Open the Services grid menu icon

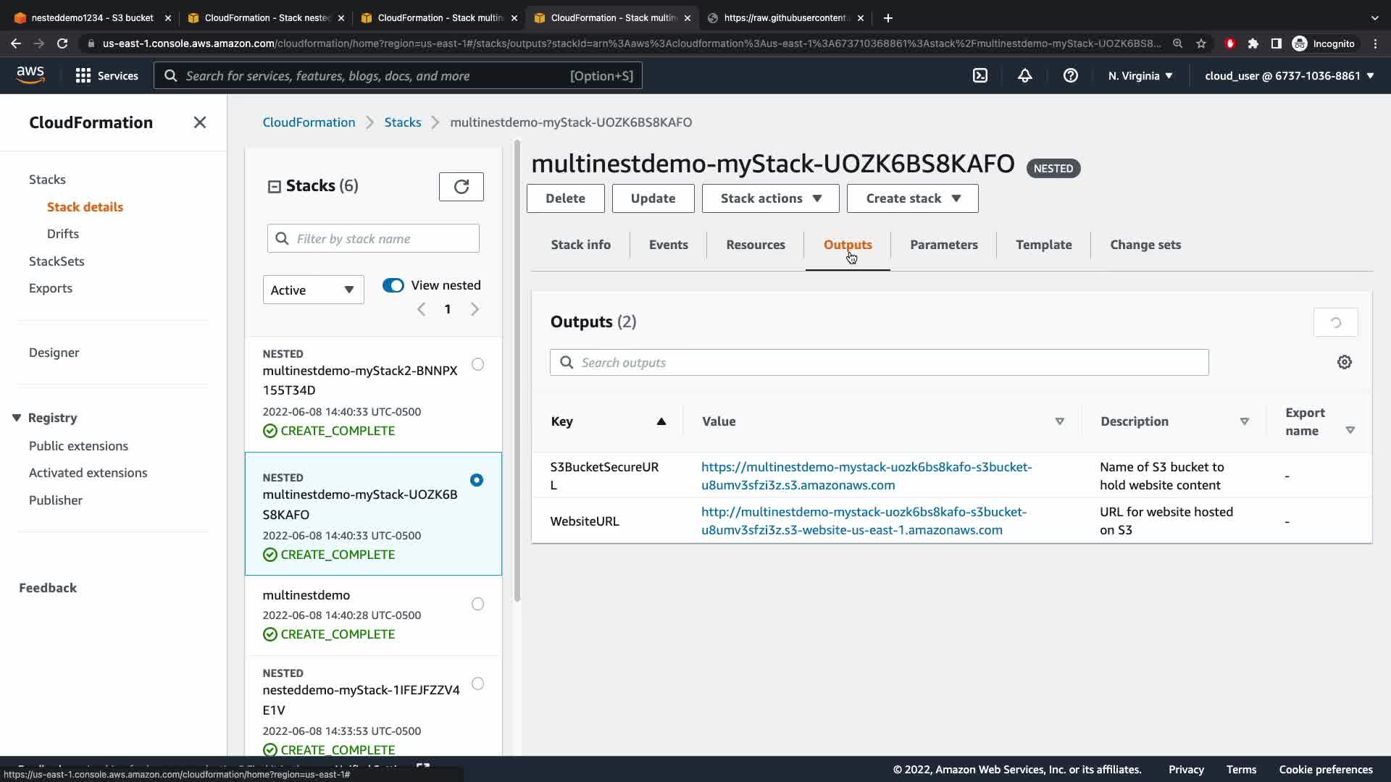pos(83,75)
